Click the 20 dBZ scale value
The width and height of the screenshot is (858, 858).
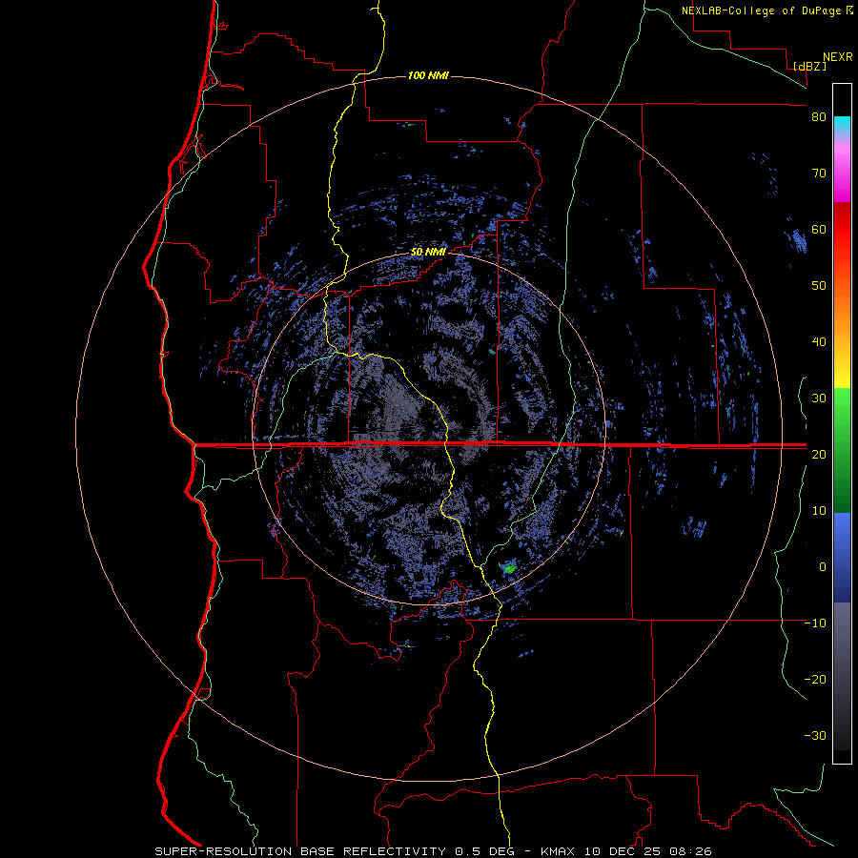point(819,455)
